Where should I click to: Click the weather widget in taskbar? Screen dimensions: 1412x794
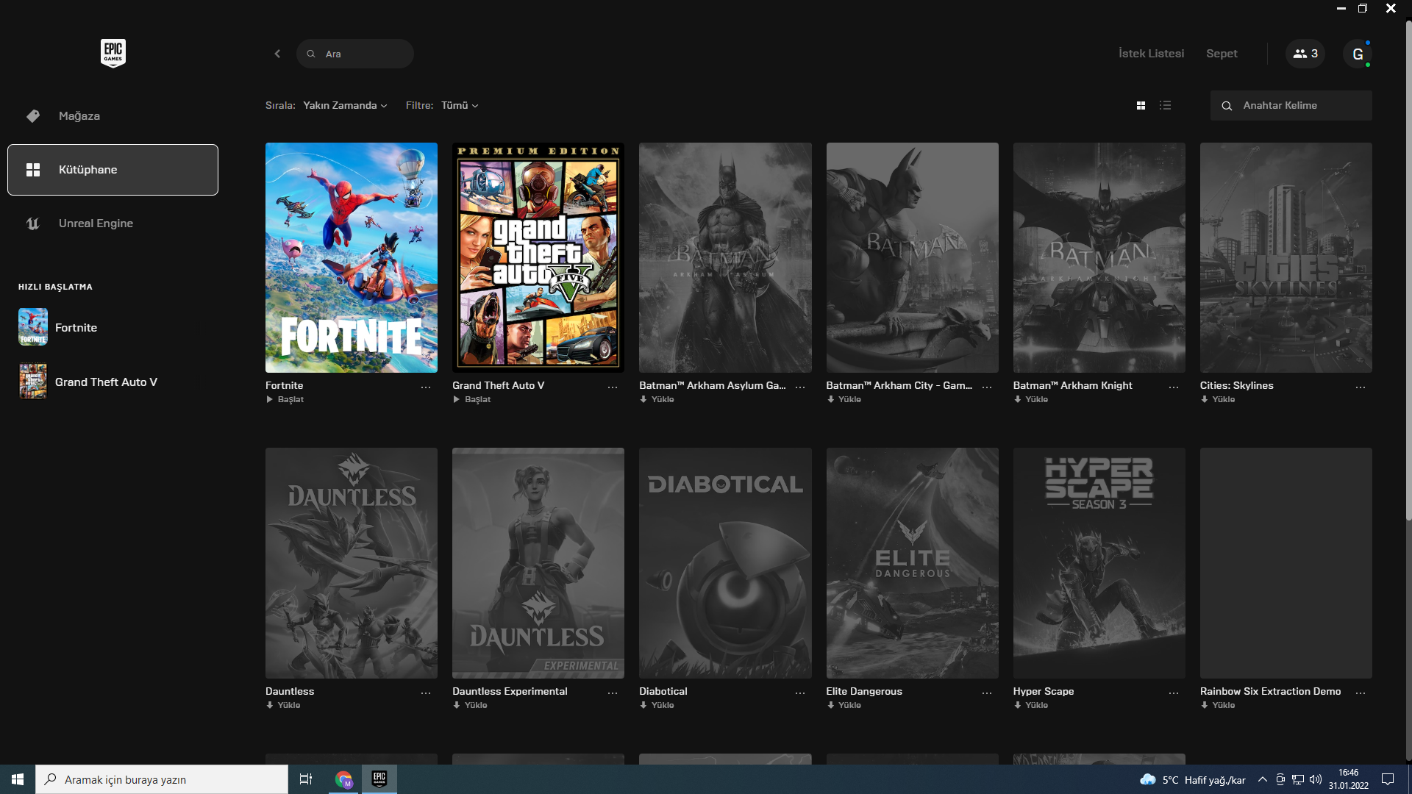[1193, 779]
